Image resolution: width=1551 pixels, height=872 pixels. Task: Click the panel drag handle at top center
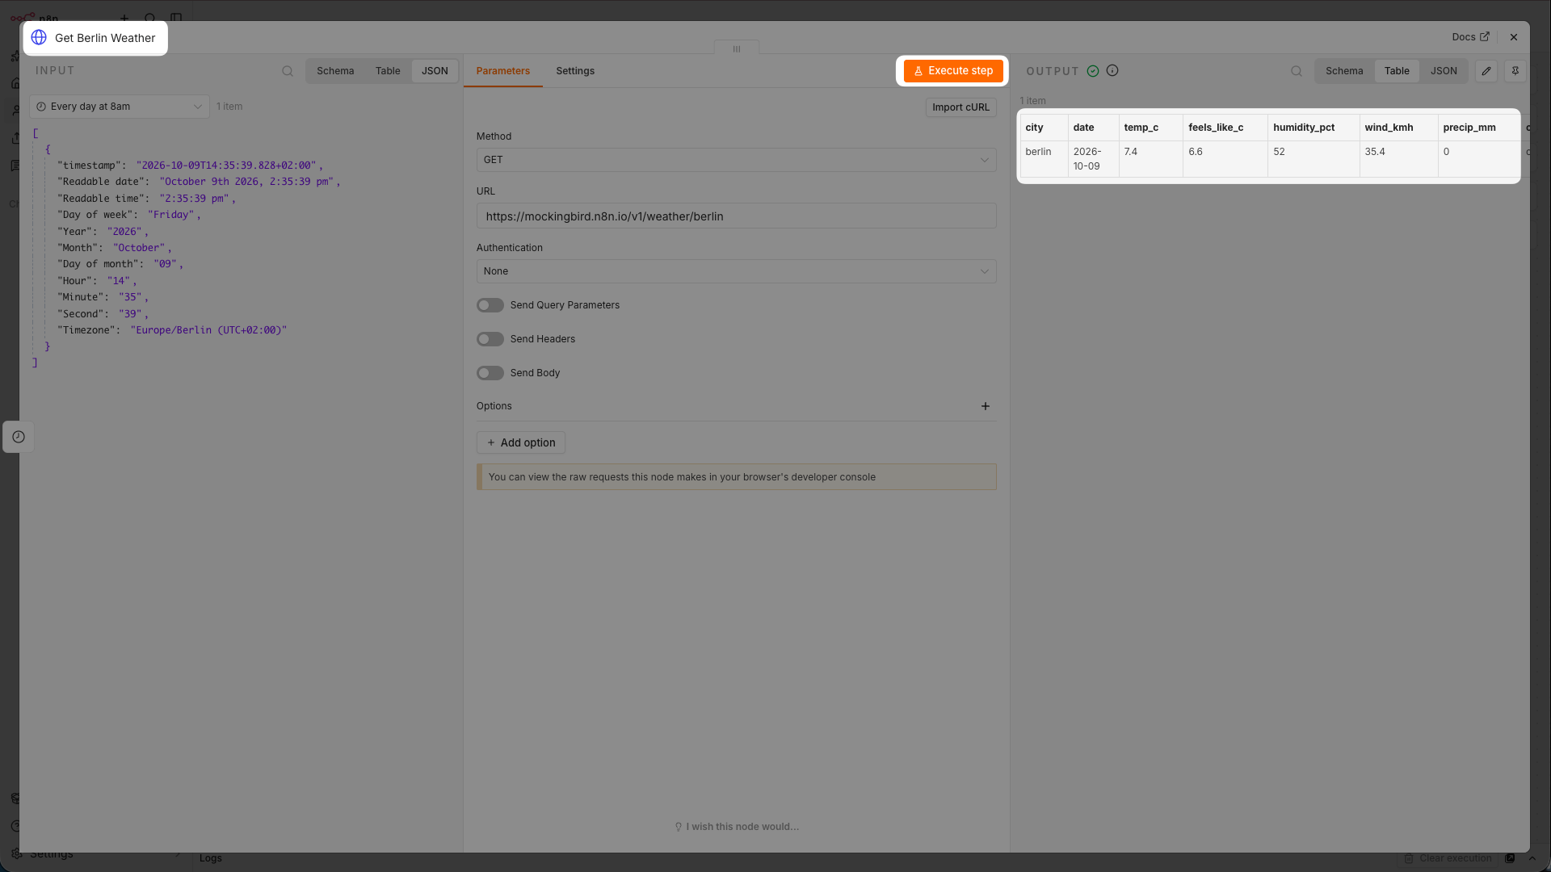(x=737, y=48)
